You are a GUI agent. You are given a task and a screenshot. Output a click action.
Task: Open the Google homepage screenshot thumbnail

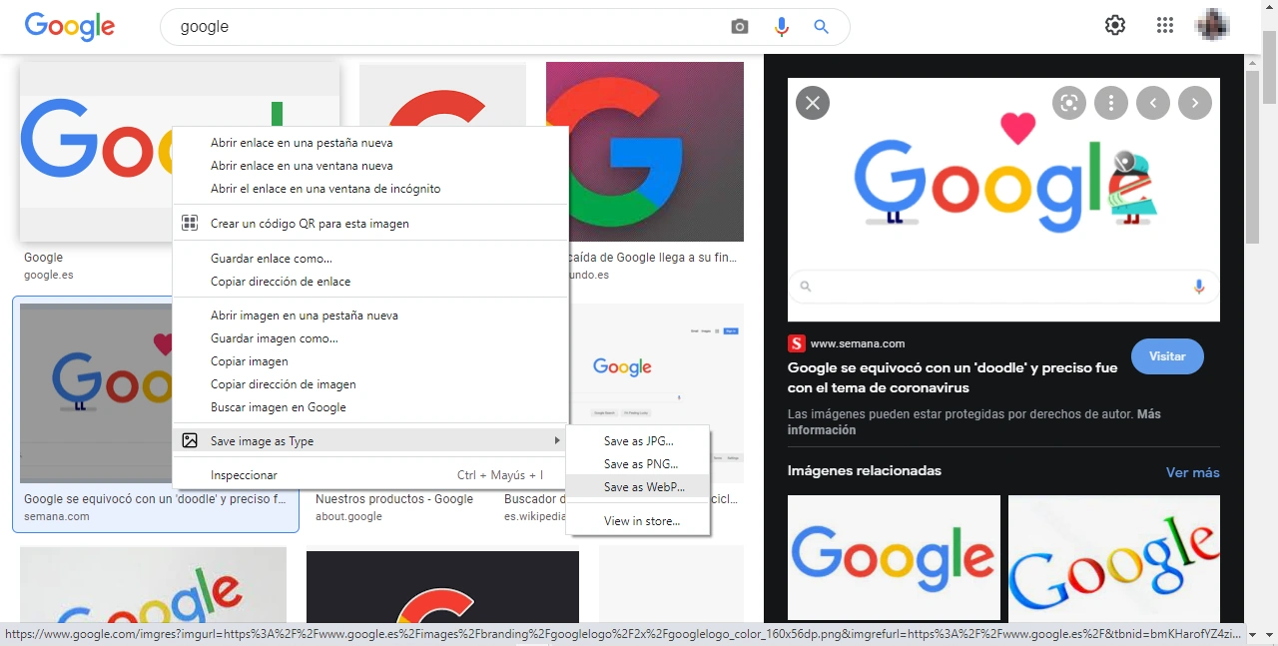(656, 392)
